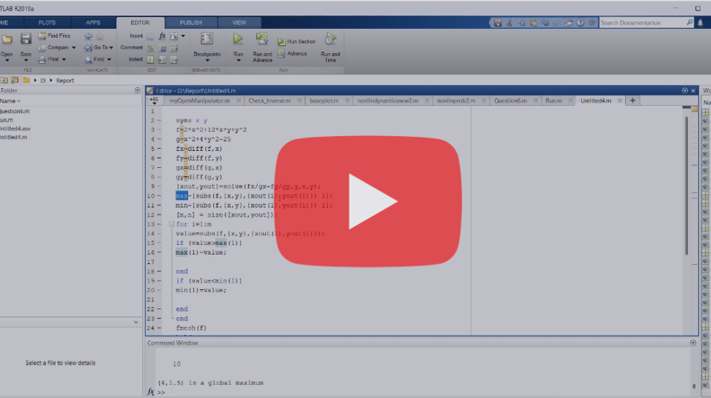Click the Run and Time icon

(330, 39)
